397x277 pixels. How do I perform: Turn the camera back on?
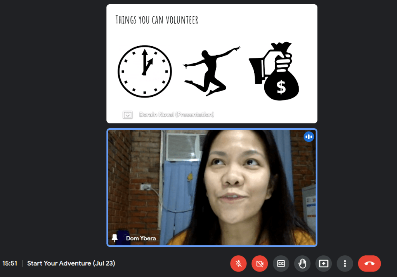point(260,264)
